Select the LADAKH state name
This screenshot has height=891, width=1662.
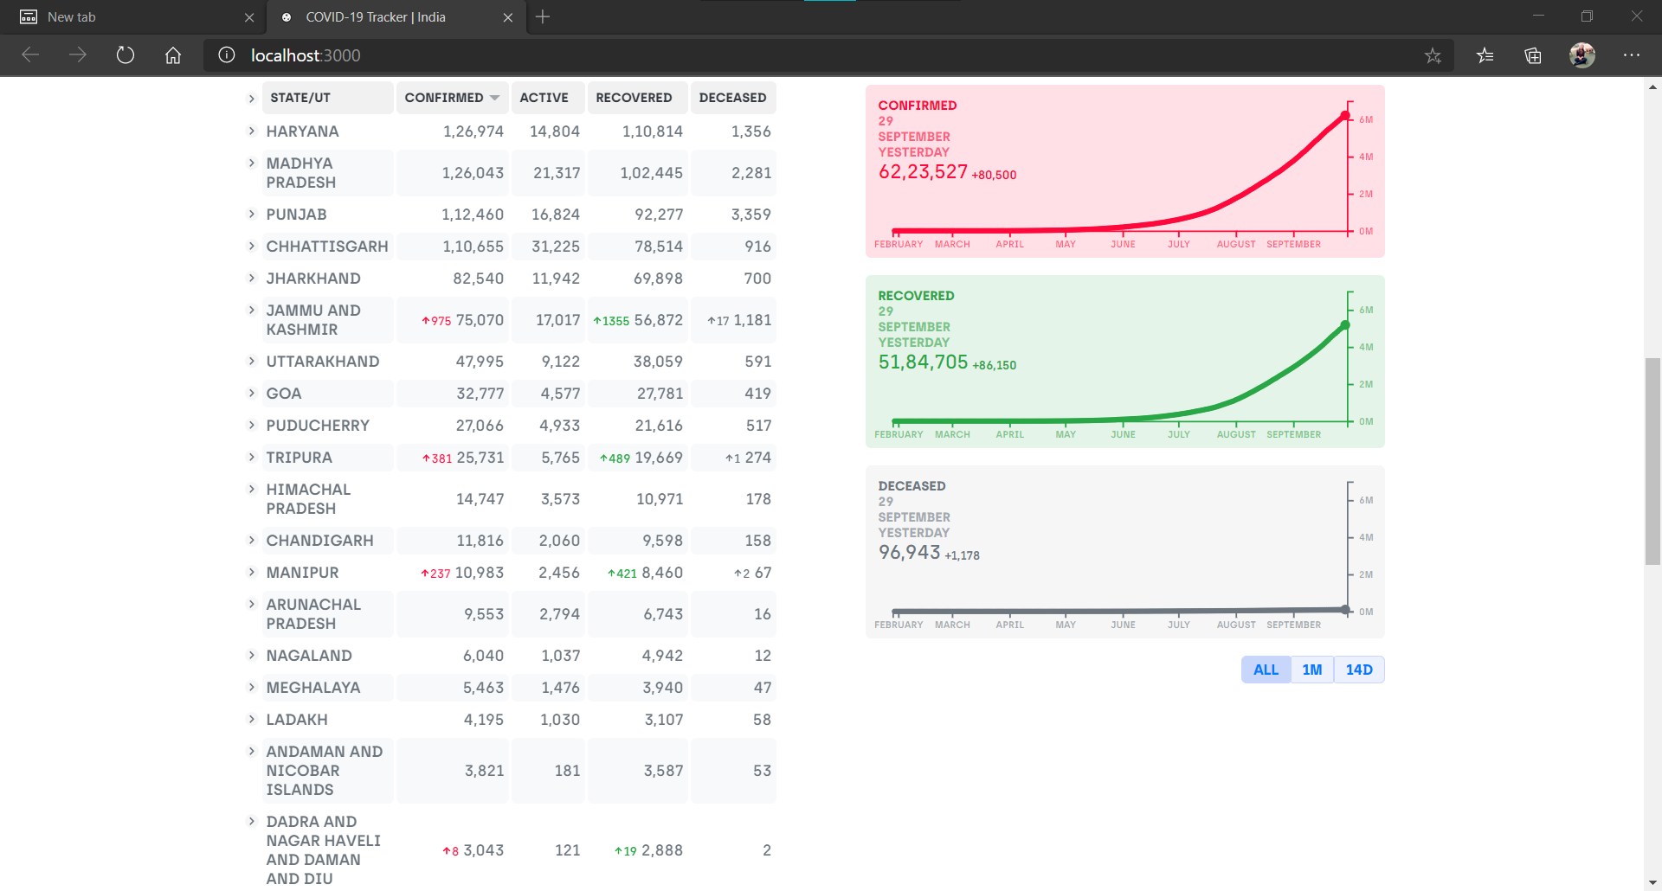click(297, 720)
